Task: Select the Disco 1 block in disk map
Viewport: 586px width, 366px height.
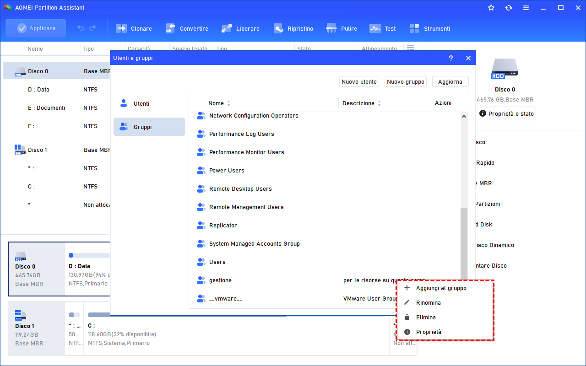Action: click(37, 328)
